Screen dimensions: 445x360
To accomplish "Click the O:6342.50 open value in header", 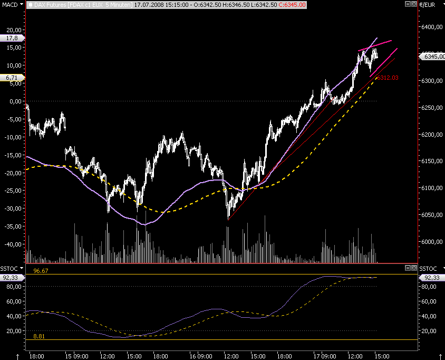I will [x=207, y=5].
